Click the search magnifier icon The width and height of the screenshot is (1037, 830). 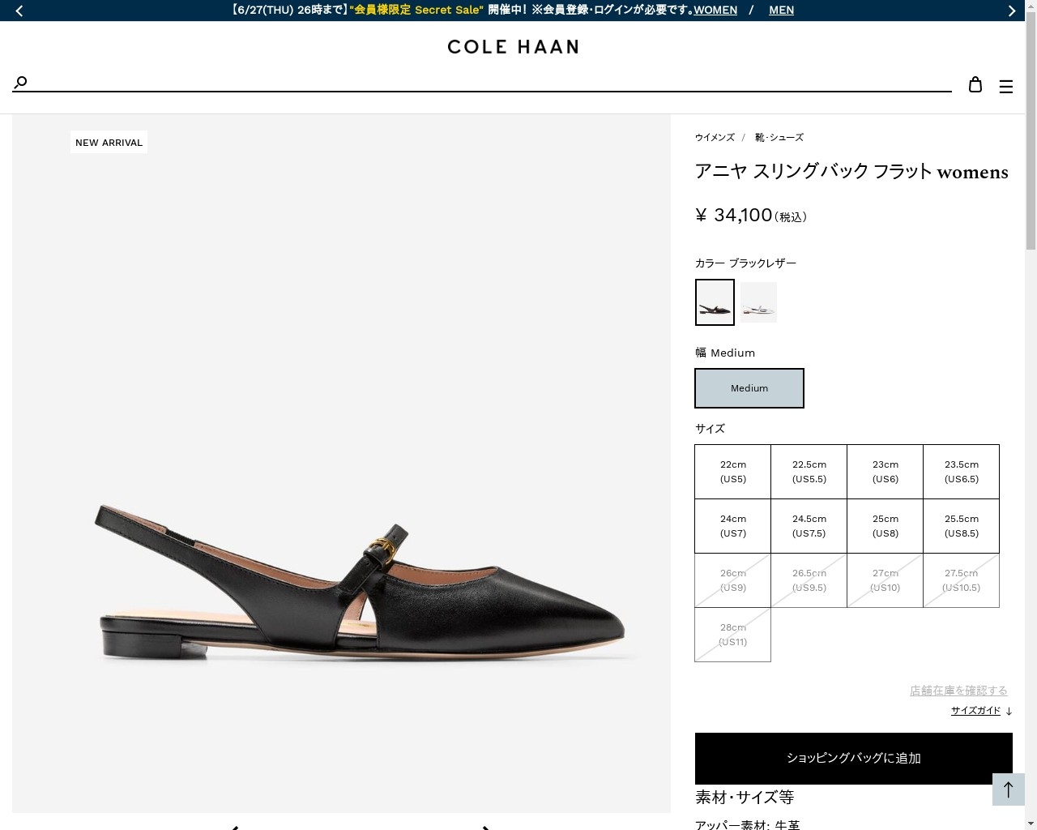click(21, 82)
